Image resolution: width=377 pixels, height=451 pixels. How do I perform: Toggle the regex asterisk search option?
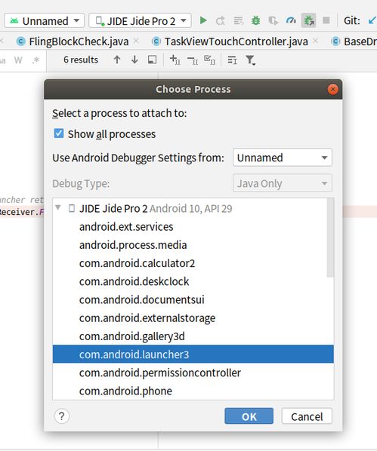coord(36,60)
